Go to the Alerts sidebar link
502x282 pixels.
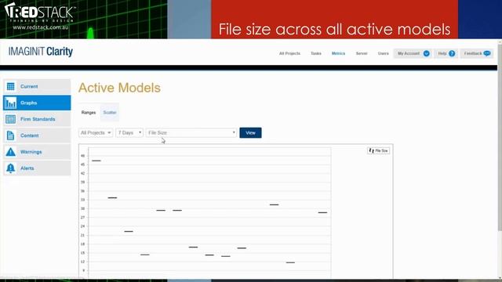27,168
